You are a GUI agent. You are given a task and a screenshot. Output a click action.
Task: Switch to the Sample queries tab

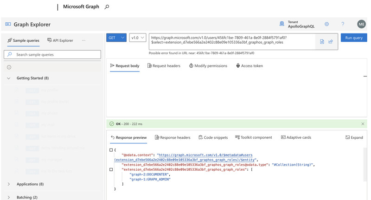(x=23, y=40)
